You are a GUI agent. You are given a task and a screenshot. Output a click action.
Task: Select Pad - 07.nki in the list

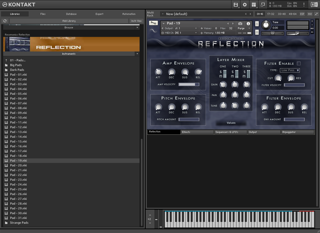pos(71,103)
